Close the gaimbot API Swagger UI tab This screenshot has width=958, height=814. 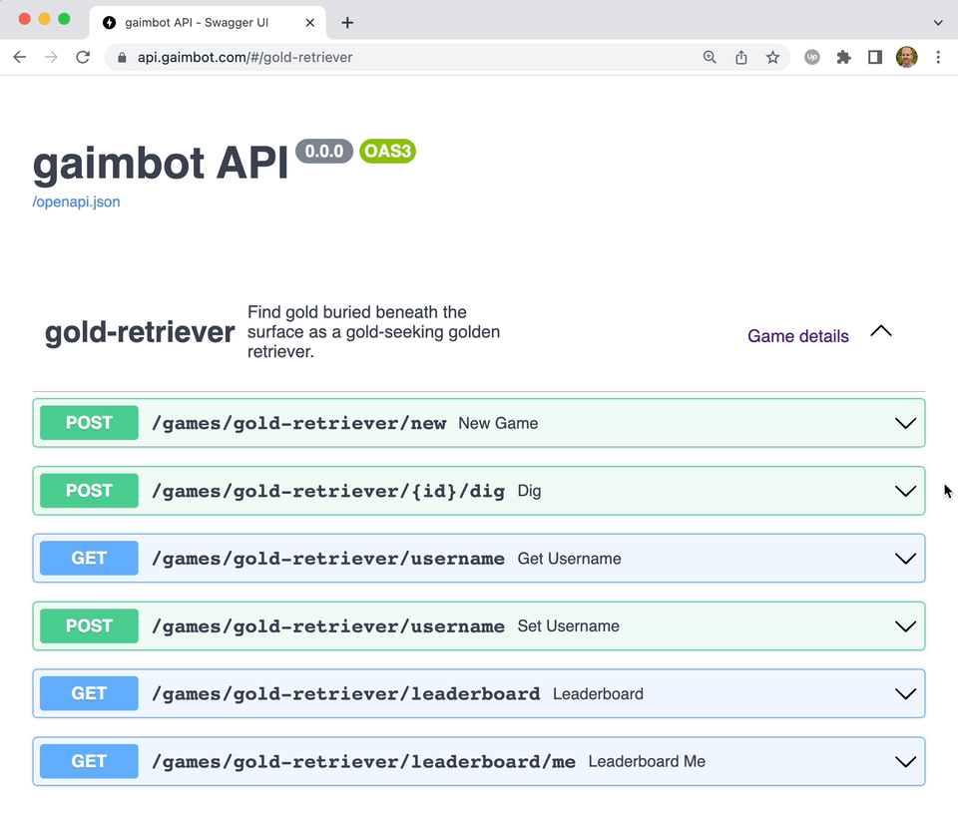(x=309, y=23)
